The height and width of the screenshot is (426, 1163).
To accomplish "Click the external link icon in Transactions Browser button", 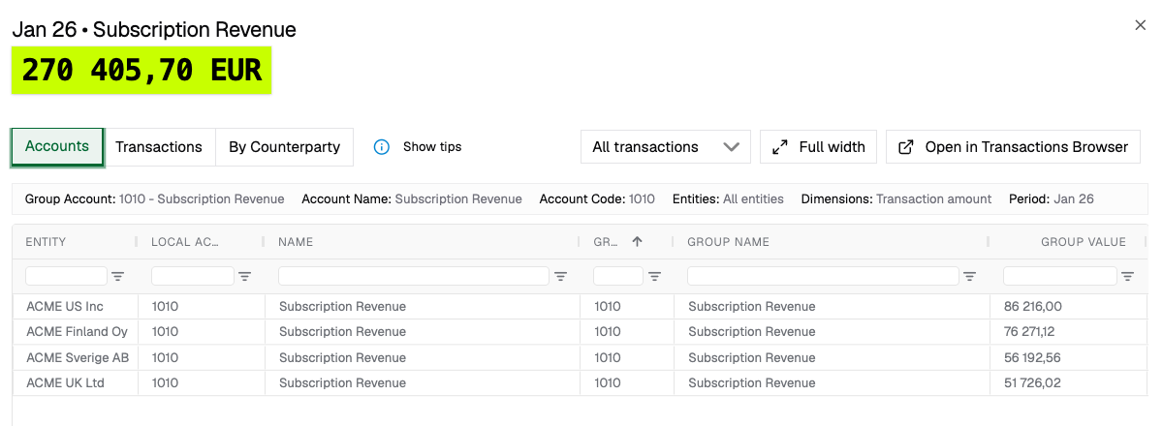I will tap(906, 147).
